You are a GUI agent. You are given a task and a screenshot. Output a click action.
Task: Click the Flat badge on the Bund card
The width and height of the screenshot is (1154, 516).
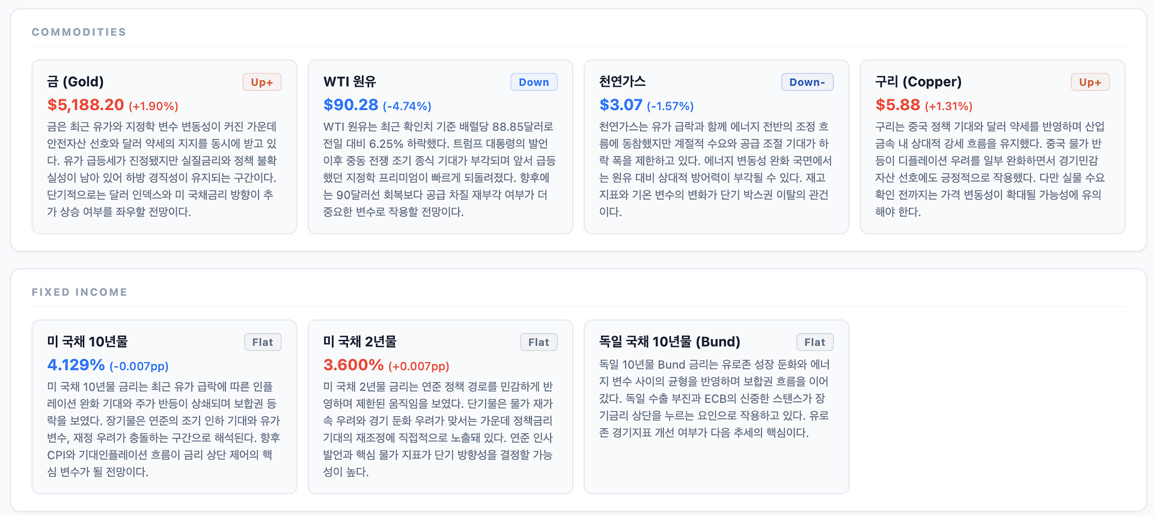coord(814,342)
